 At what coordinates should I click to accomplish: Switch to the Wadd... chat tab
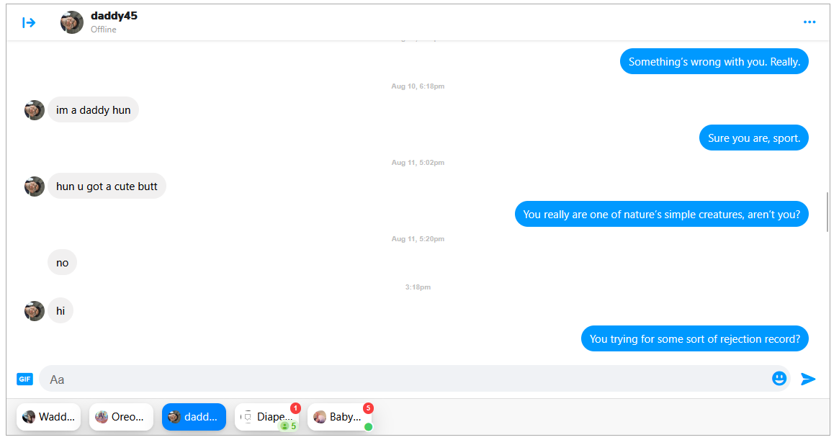49,417
